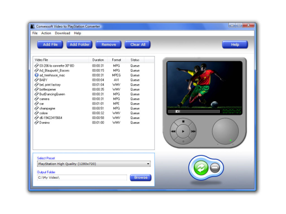This screenshot has width=286, height=214.
Task: Remove the selected video with Remove button
Action: [109, 44]
